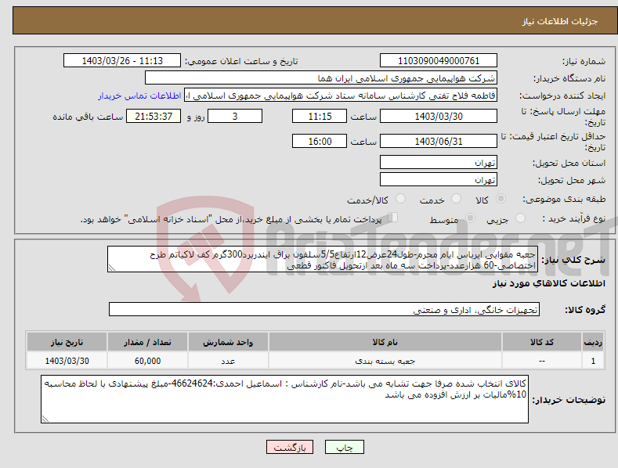The height and width of the screenshot is (468, 618).
Task: Click the delivery city تهران field
Action: 439,180
